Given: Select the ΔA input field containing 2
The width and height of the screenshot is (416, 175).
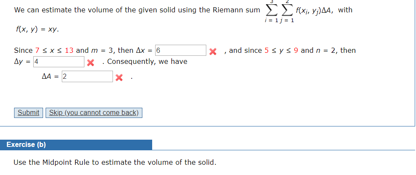Looking at the screenshot, I should click(x=87, y=77).
